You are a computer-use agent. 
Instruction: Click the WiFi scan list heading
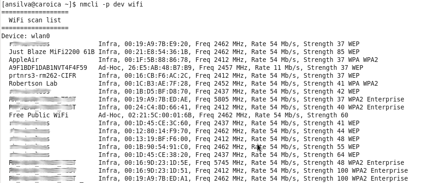35,20
